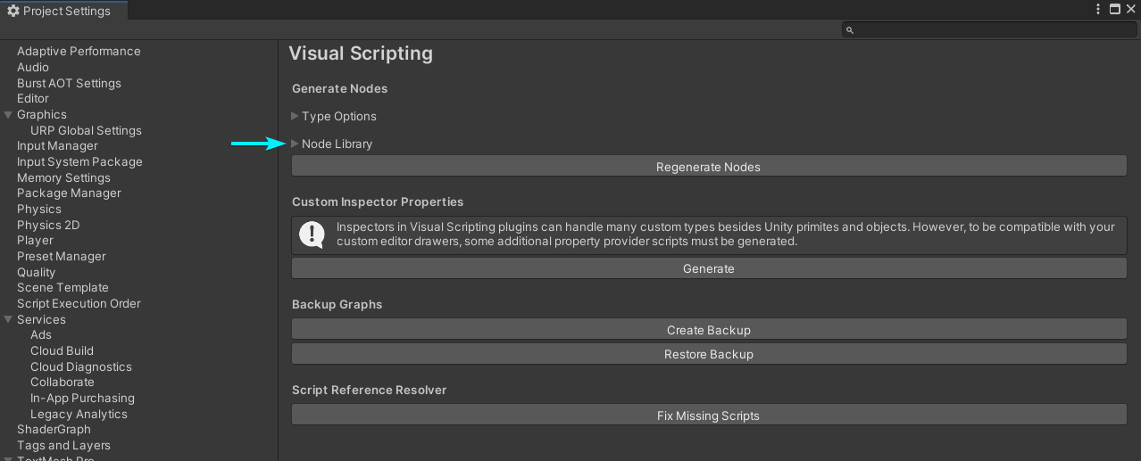Click Generate custom inspector properties button
Image resolution: width=1141 pixels, height=461 pixels.
[x=709, y=268]
